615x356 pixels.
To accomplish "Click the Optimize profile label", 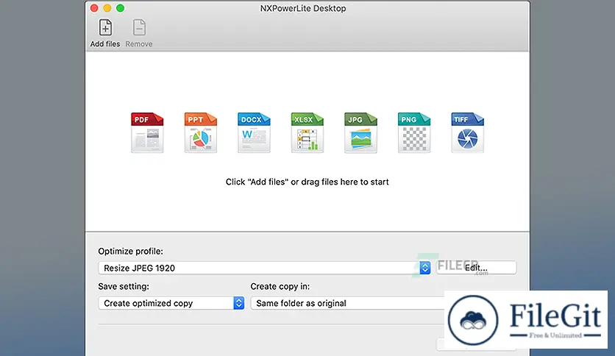I will pos(131,252).
